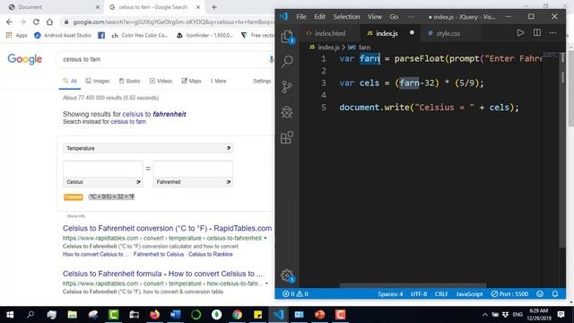The height and width of the screenshot is (323, 574).
Task: Select the Images search tab
Action: tap(98, 81)
